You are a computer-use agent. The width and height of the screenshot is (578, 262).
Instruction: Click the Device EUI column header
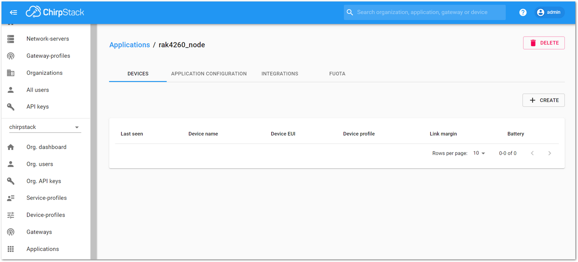pos(283,134)
